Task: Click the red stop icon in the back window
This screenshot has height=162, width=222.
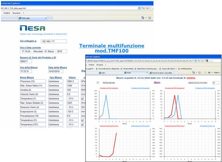Action: pos(148,8)
